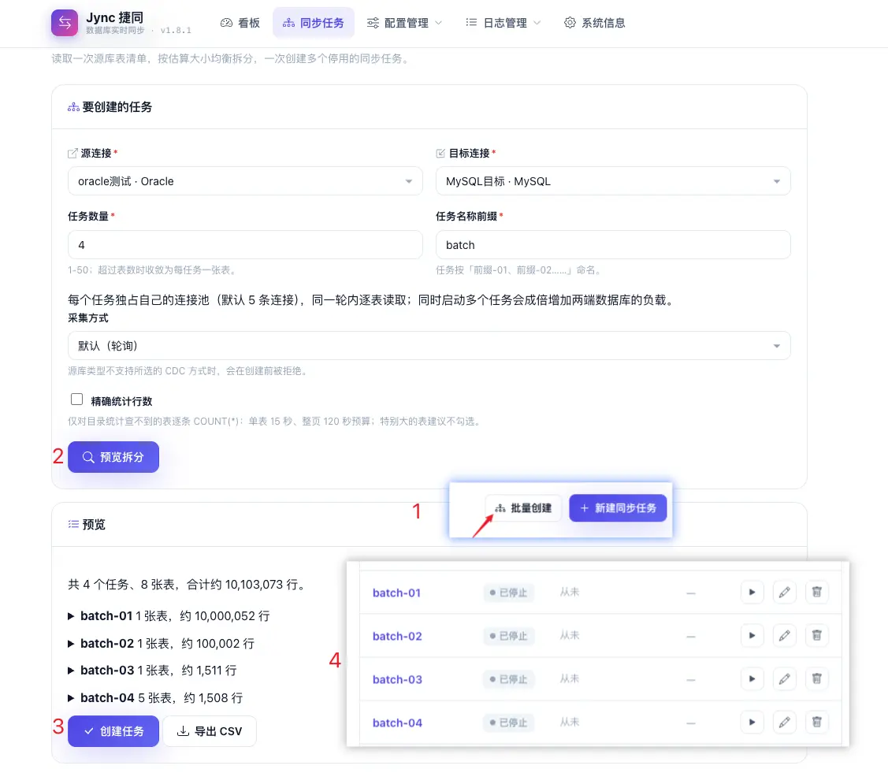Click the 已停止 status badge for batch-04
The width and height of the screenshot is (888, 773).
pos(508,723)
